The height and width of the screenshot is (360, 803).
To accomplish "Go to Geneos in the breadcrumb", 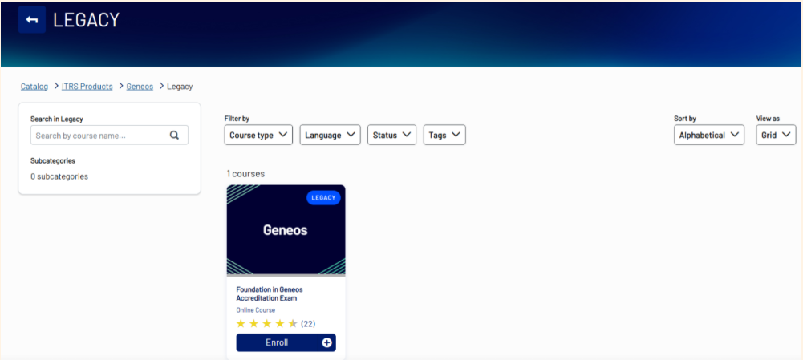I will coord(140,87).
